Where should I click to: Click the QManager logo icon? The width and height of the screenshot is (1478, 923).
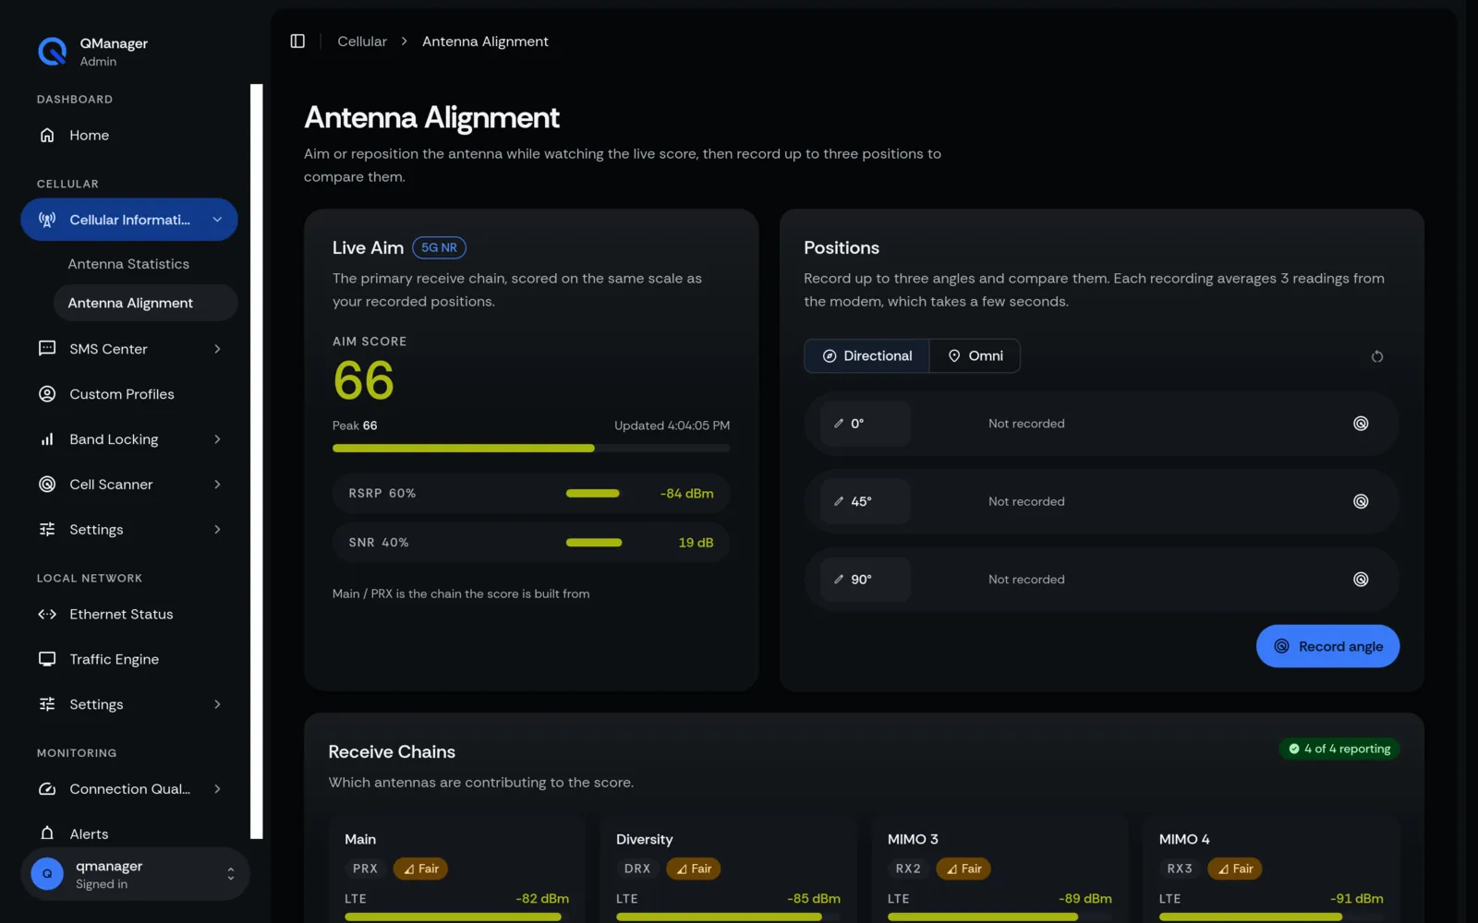[53, 52]
